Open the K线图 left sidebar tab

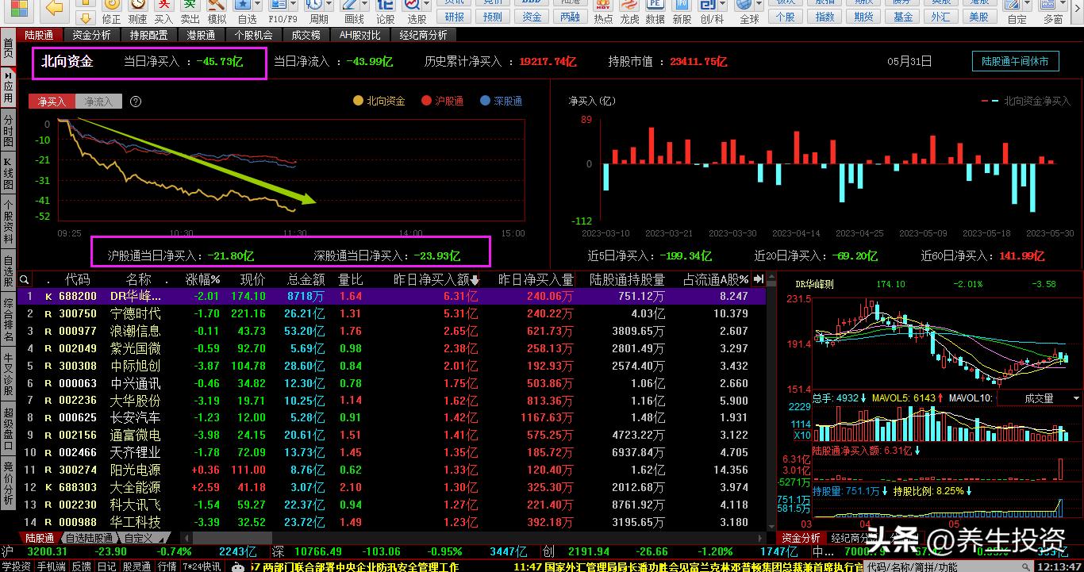point(8,175)
